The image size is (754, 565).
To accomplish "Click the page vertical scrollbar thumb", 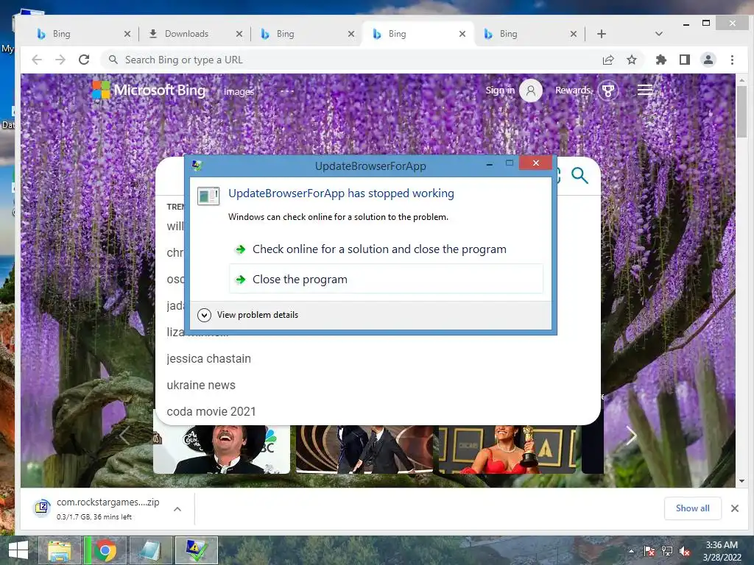I will point(741,112).
